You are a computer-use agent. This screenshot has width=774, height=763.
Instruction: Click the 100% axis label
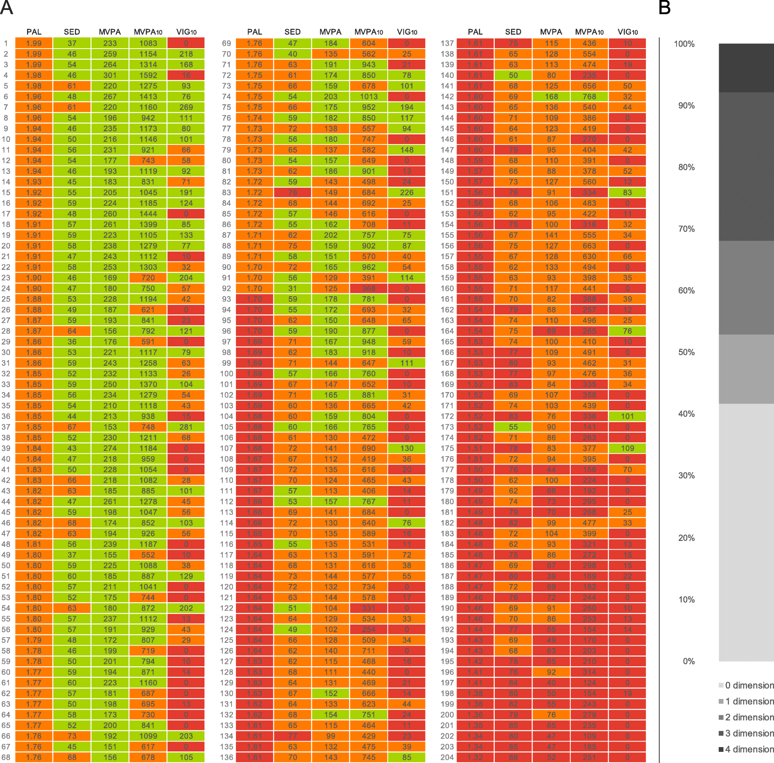click(684, 44)
